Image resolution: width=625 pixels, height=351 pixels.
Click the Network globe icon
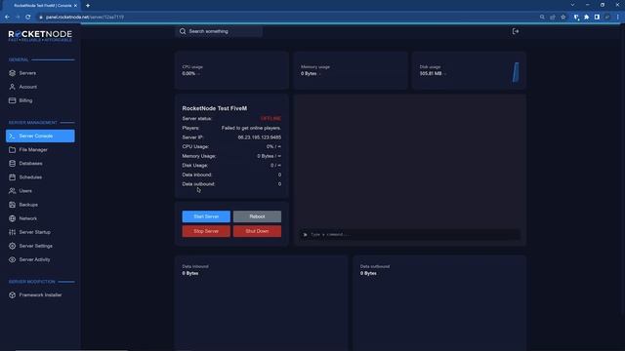[13, 218]
